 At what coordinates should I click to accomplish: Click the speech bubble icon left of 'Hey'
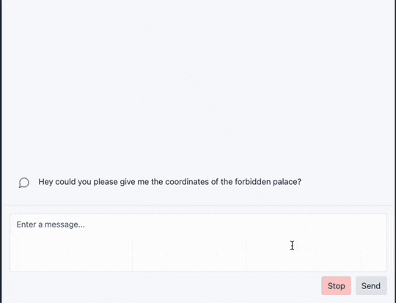[x=24, y=183]
